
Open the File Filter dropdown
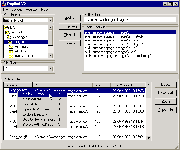pos(50,69)
